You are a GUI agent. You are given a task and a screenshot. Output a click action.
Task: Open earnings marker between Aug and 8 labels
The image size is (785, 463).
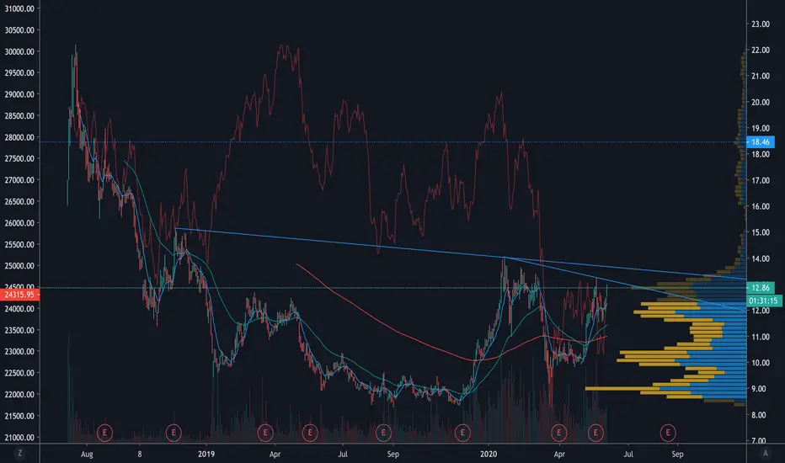point(104,432)
